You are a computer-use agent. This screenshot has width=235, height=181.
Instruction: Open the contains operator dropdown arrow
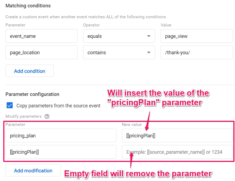pos(149,52)
